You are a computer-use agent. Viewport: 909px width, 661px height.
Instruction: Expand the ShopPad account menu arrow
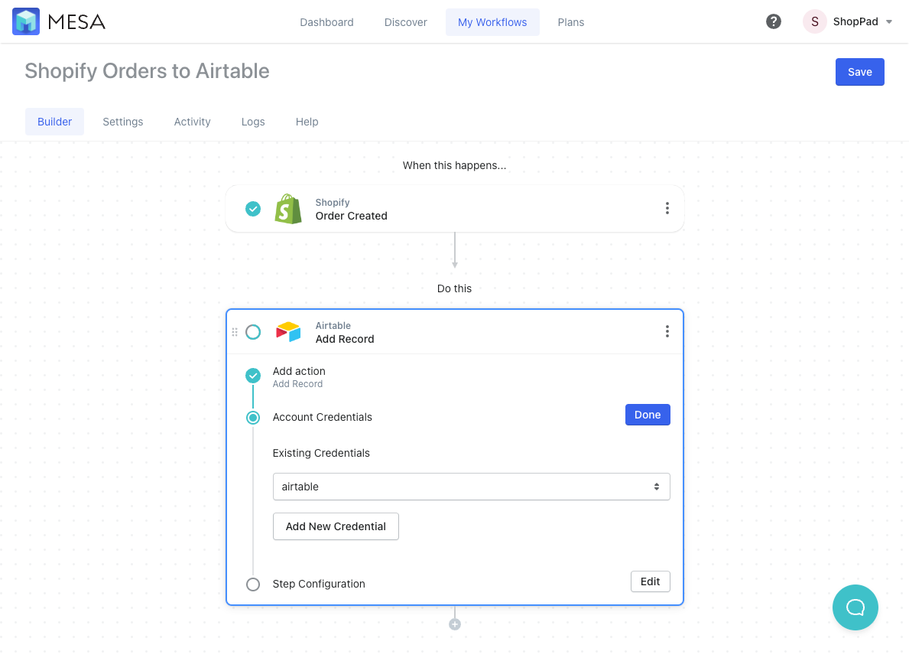889,22
